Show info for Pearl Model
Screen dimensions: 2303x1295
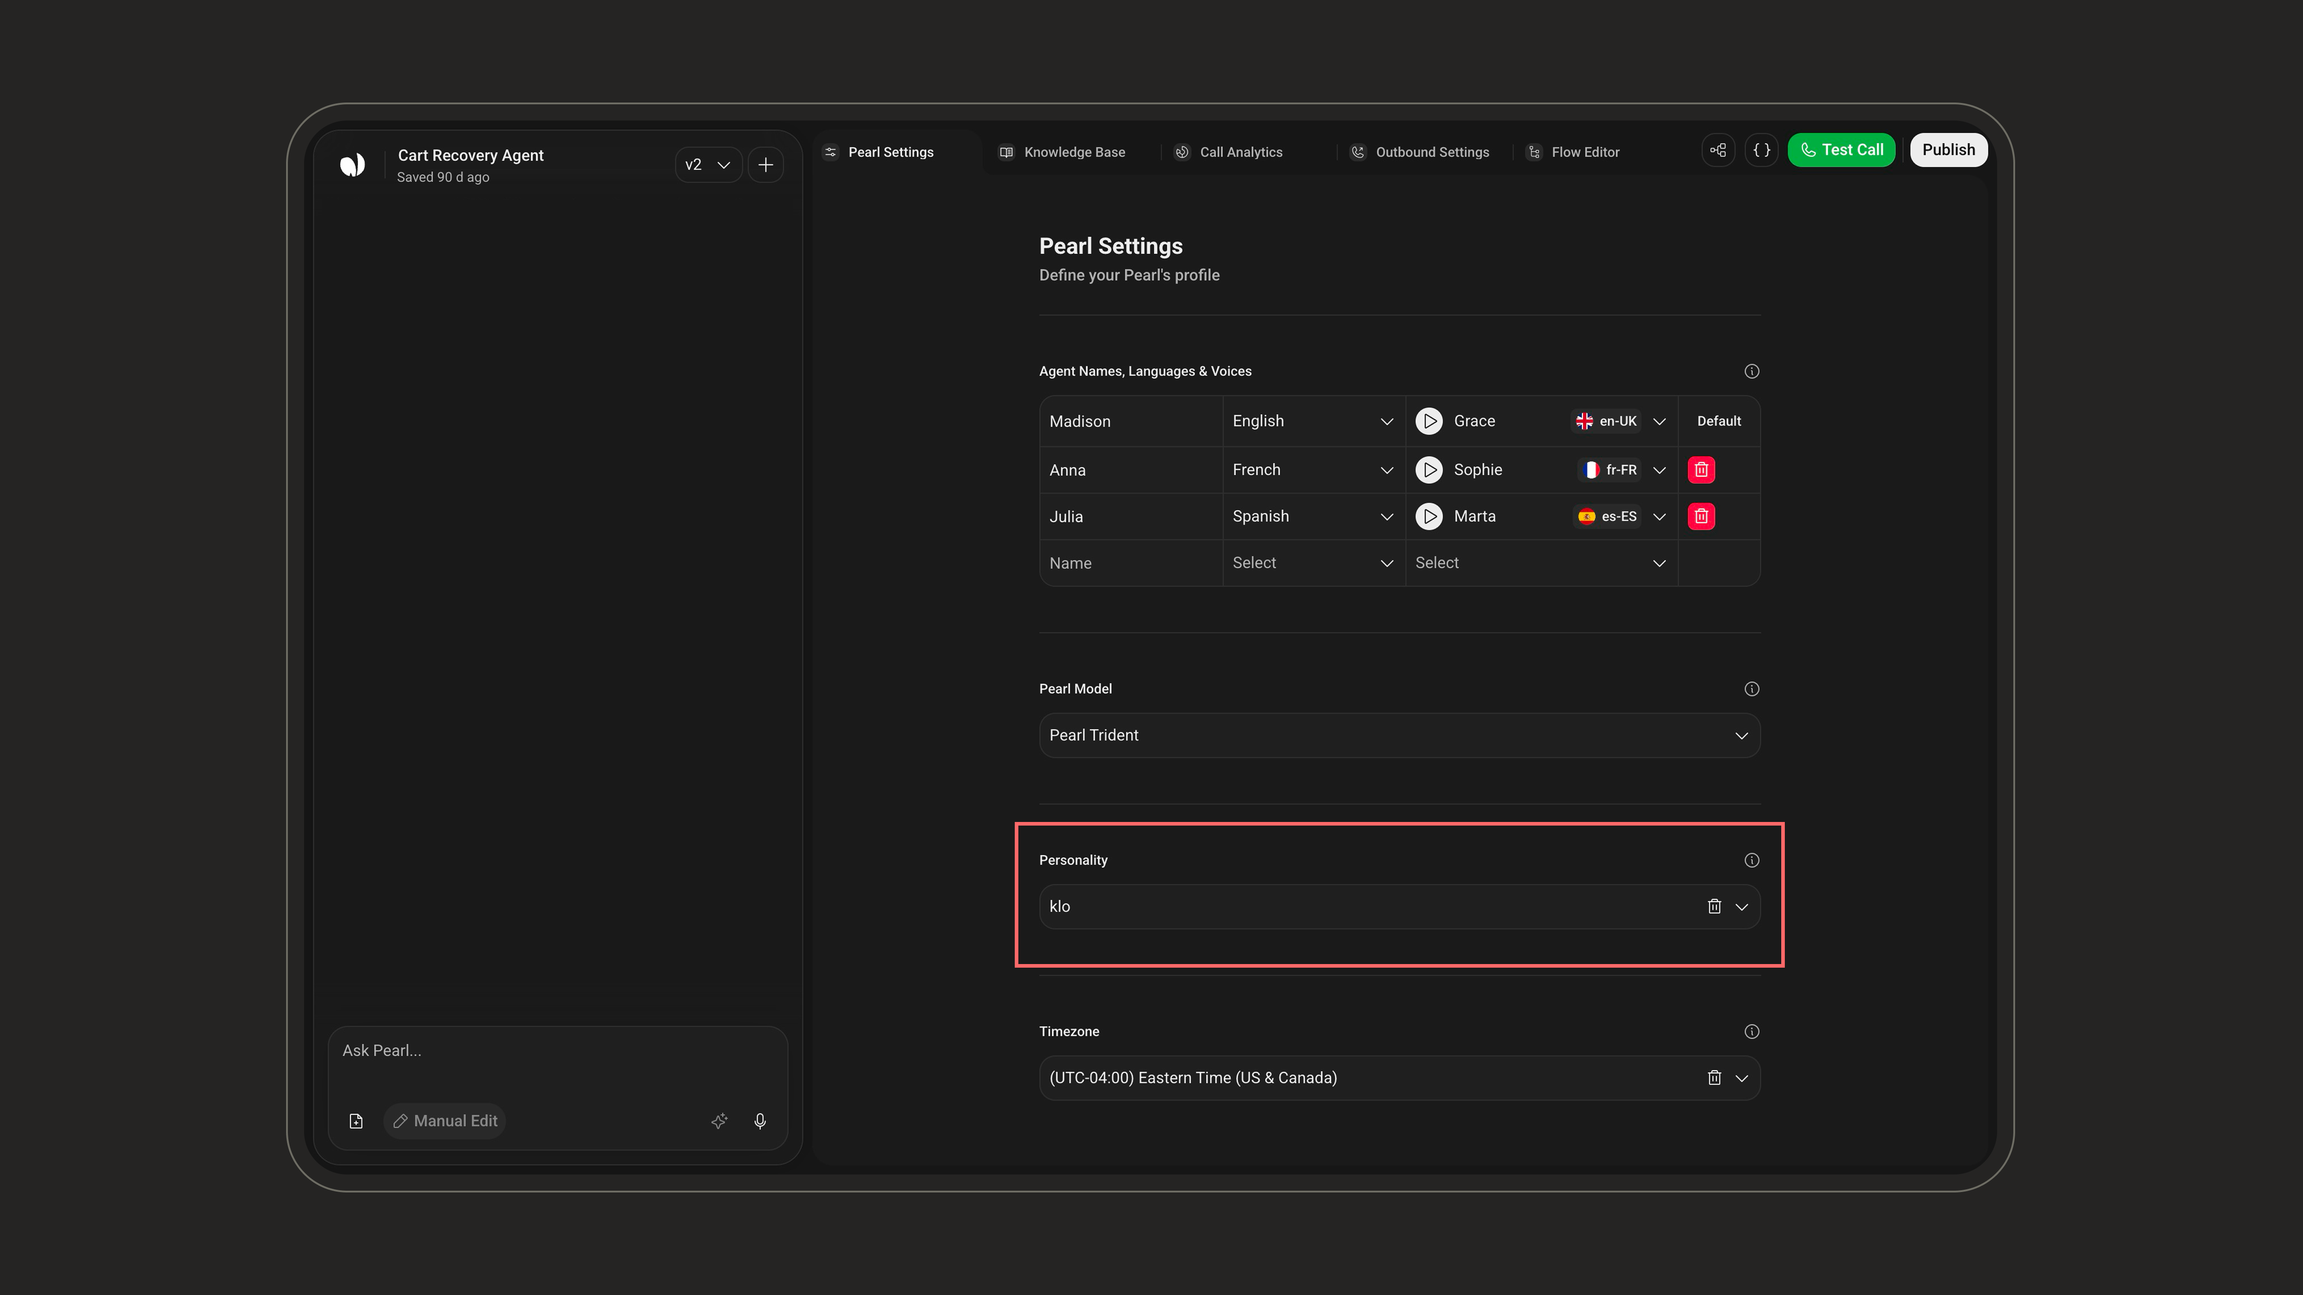click(x=1752, y=689)
